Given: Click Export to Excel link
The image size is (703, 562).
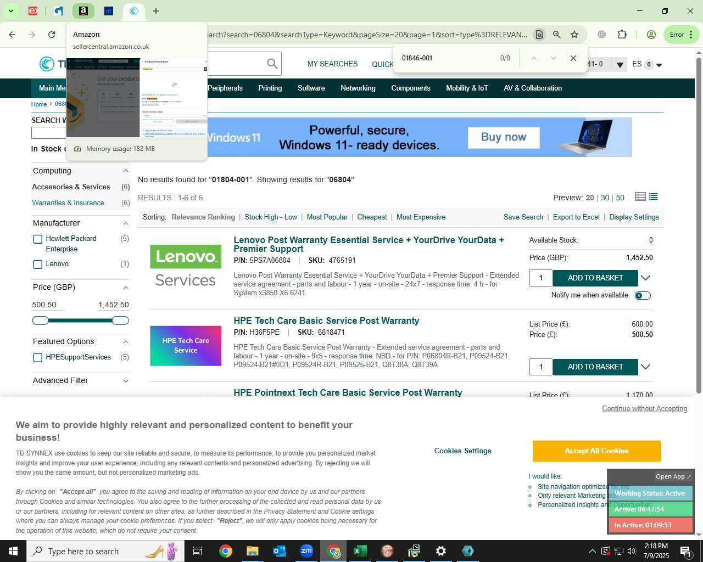Looking at the screenshot, I should (576, 217).
